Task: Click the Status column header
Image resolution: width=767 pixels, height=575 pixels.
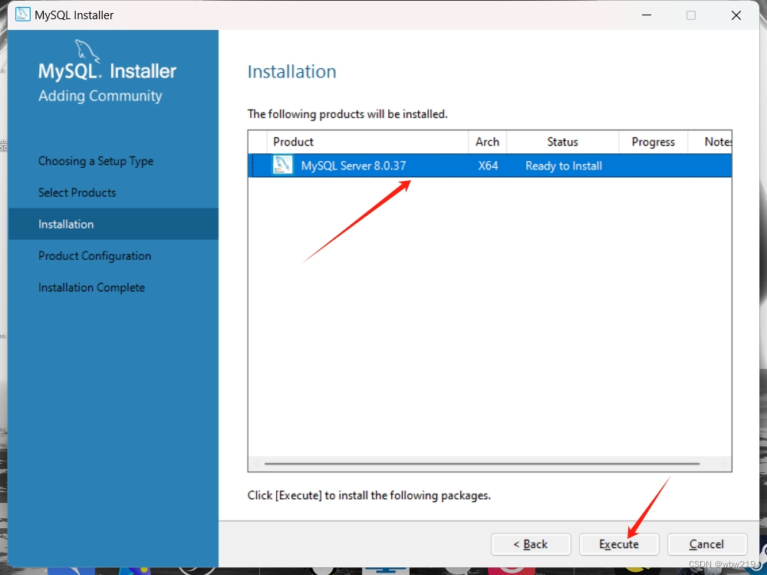Action: (x=562, y=142)
